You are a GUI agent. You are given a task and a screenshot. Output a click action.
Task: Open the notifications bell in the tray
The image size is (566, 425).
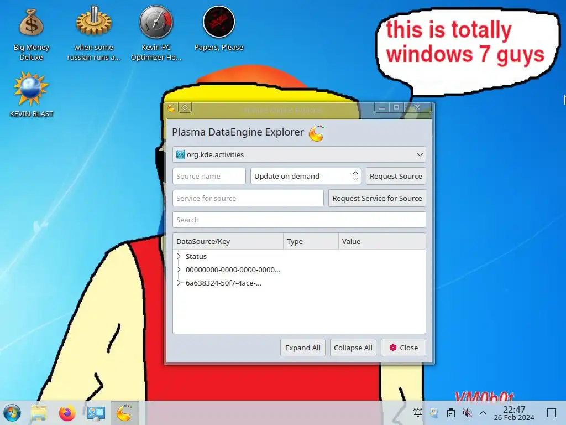pos(418,412)
